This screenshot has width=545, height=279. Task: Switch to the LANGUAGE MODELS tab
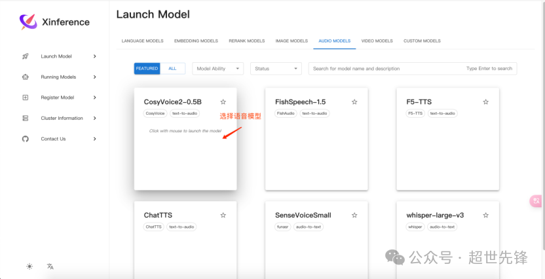[x=143, y=41]
